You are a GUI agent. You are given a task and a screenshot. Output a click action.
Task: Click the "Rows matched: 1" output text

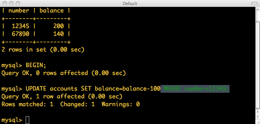28,104
